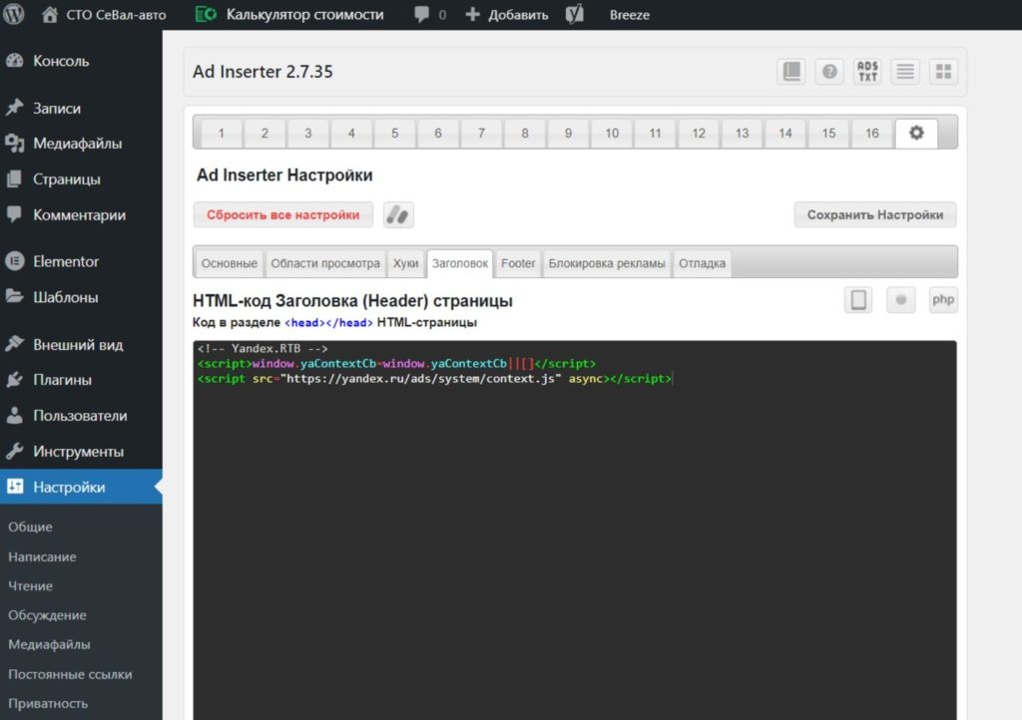The width and height of the screenshot is (1022, 720).
Task: Toggle PHP processing for header code
Action: (x=943, y=299)
